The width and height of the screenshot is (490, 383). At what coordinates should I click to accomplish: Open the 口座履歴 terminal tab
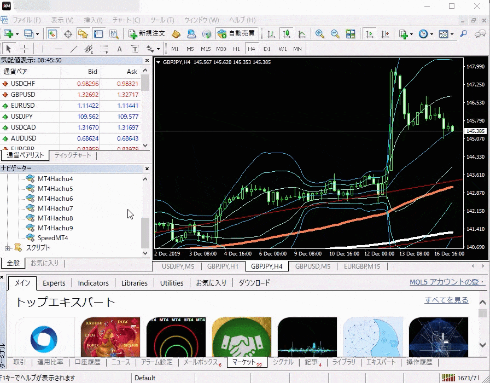coord(87,362)
